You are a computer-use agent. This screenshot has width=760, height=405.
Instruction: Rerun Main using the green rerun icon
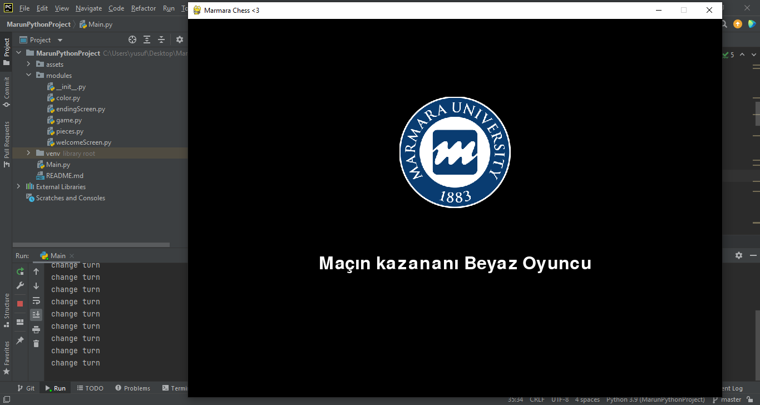pyautogui.click(x=20, y=271)
